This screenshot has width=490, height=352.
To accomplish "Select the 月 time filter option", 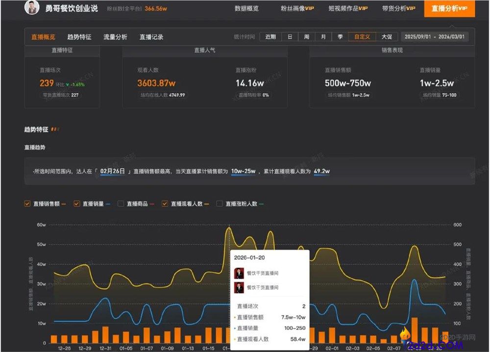I will [x=322, y=36].
